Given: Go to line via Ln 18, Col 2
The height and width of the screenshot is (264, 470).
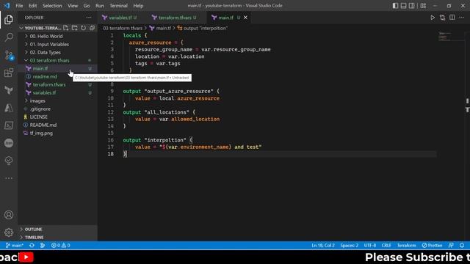Looking at the screenshot, I should point(323,245).
